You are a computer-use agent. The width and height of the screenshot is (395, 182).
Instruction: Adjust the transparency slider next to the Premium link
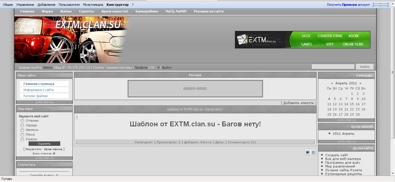[381, 5]
